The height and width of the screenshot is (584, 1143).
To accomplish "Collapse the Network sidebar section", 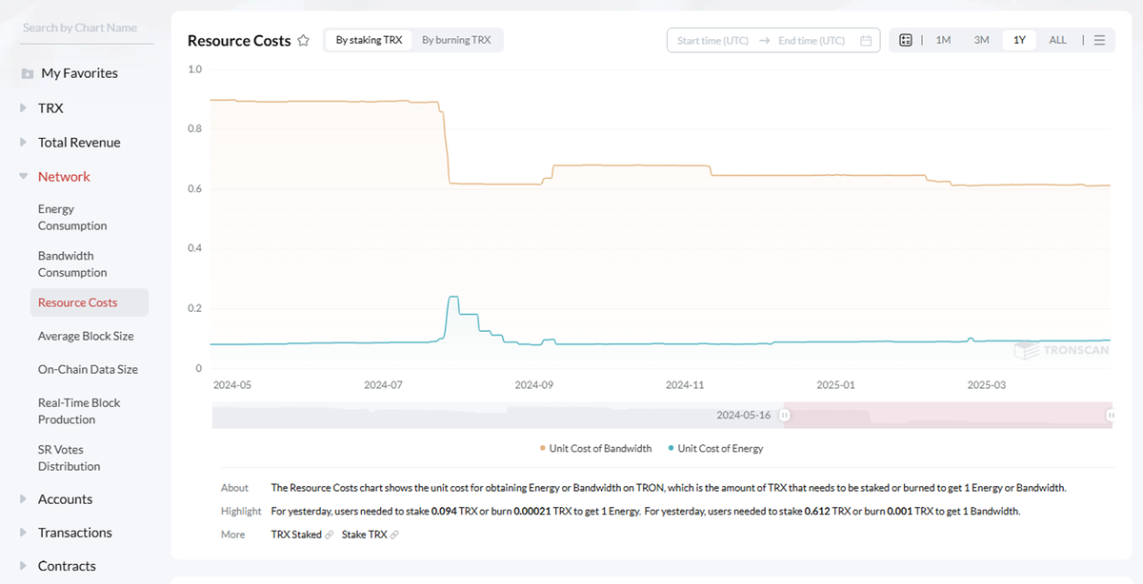I will pos(24,177).
